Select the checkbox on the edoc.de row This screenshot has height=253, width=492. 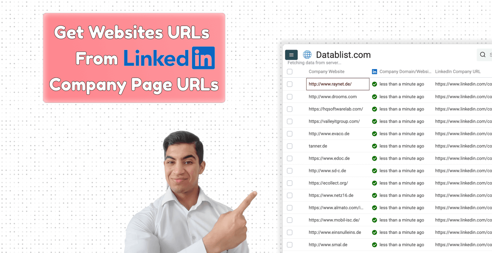click(x=289, y=158)
